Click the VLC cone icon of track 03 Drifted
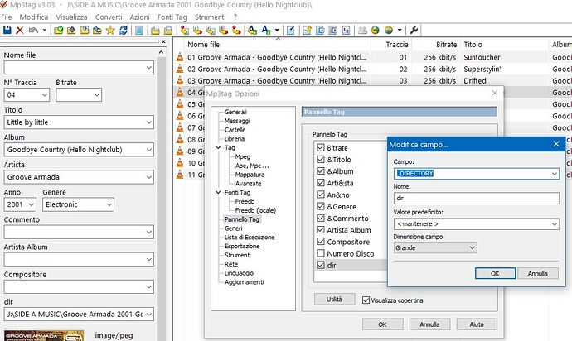This screenshot has width=572, height=341. coord(180,80)
